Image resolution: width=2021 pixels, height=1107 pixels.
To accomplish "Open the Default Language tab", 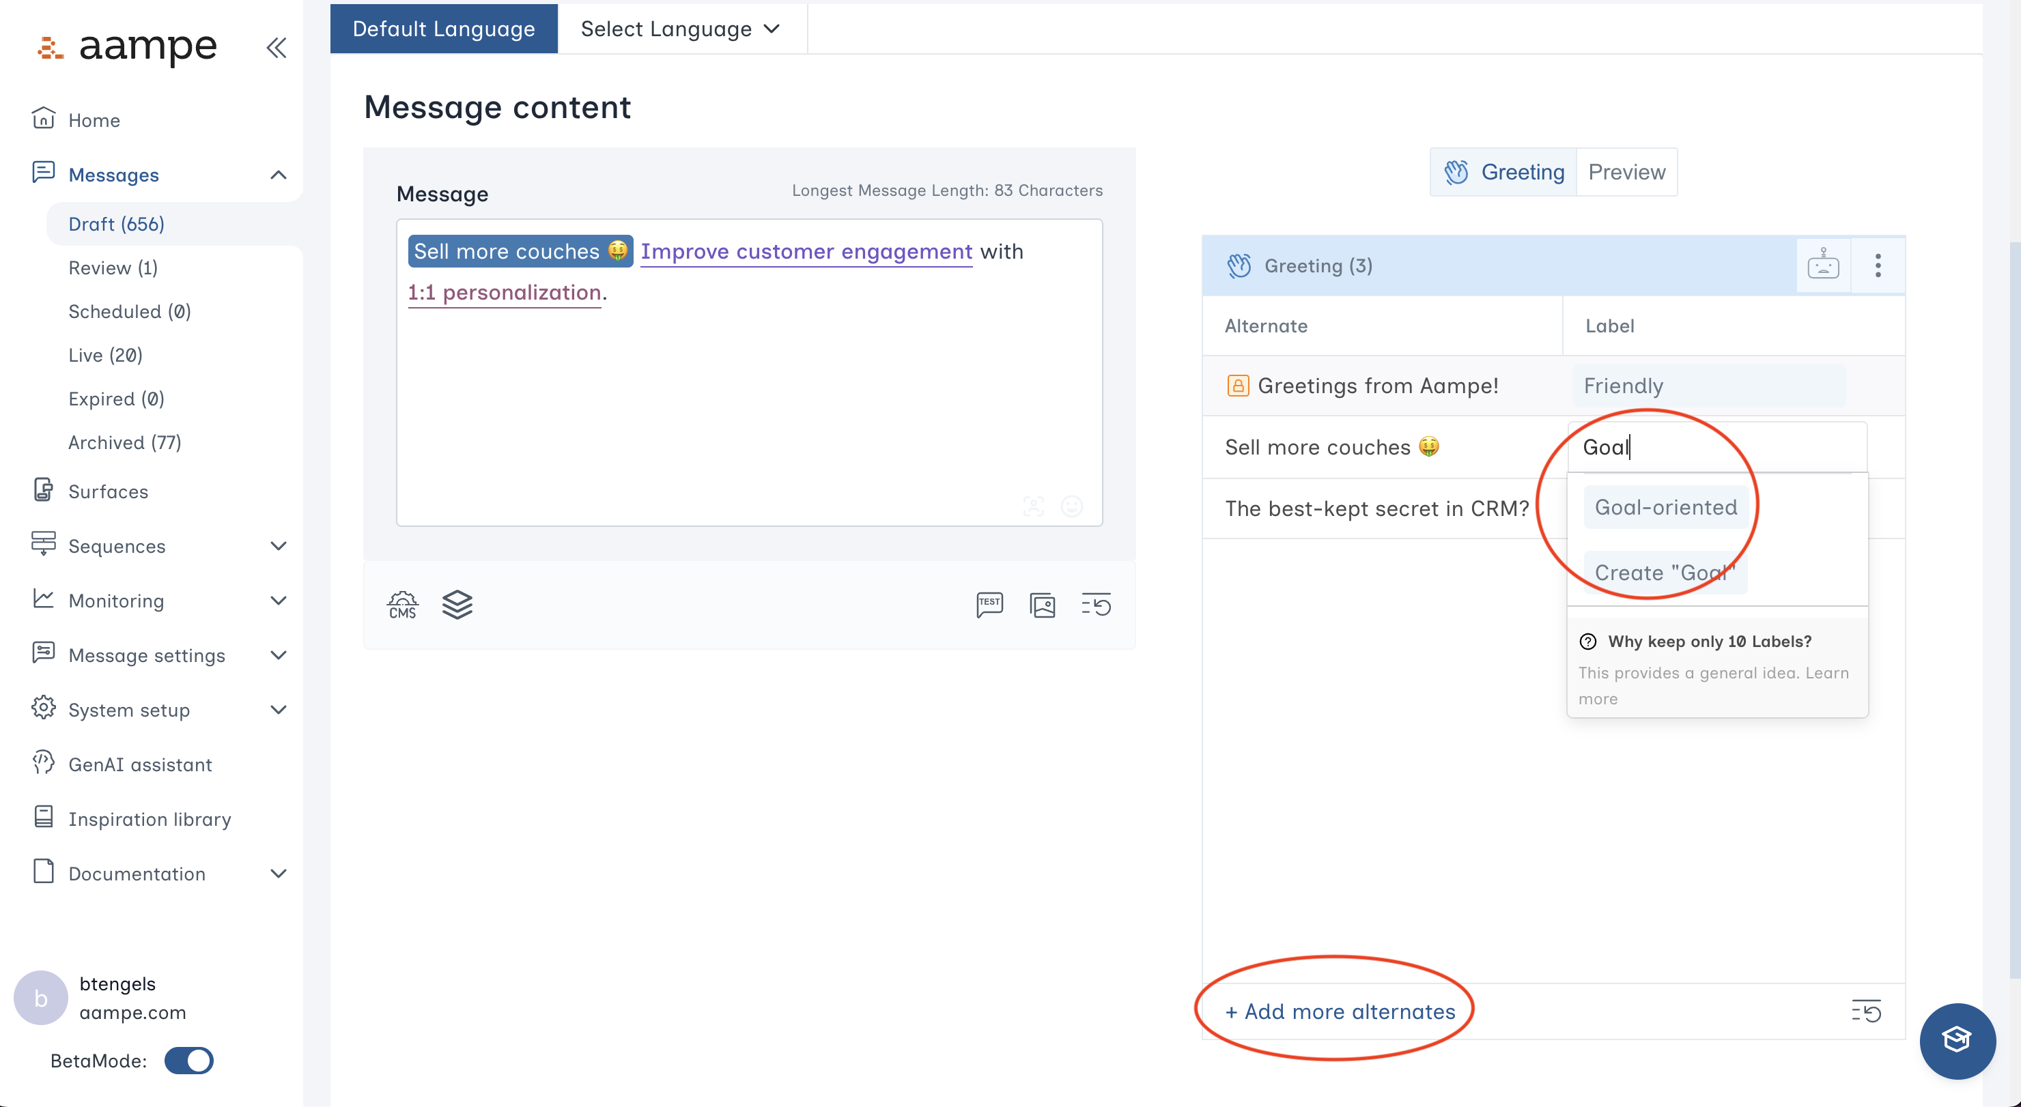I will [443, 29].
